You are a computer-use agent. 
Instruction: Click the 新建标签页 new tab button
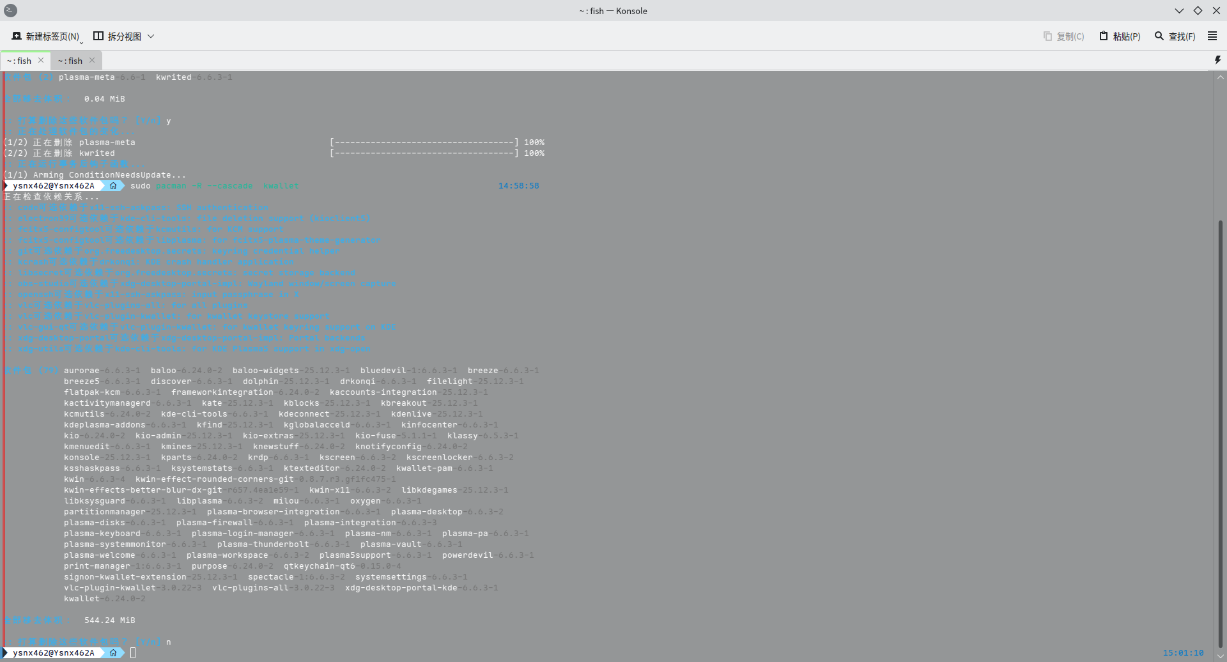(45, 36)
